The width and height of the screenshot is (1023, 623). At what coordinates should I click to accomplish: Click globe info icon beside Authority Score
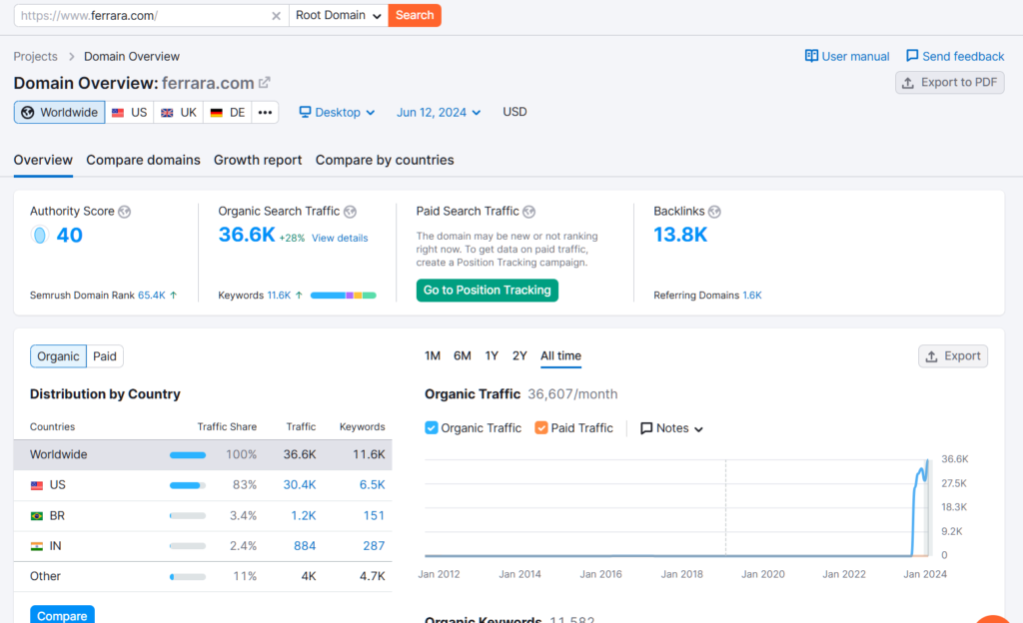point(125,211)
